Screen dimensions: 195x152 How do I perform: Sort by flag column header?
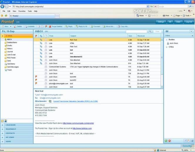pos(36,36)
